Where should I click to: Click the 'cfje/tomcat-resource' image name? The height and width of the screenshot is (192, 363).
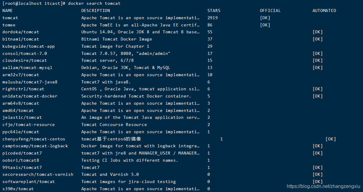click(x=29, y=124)
